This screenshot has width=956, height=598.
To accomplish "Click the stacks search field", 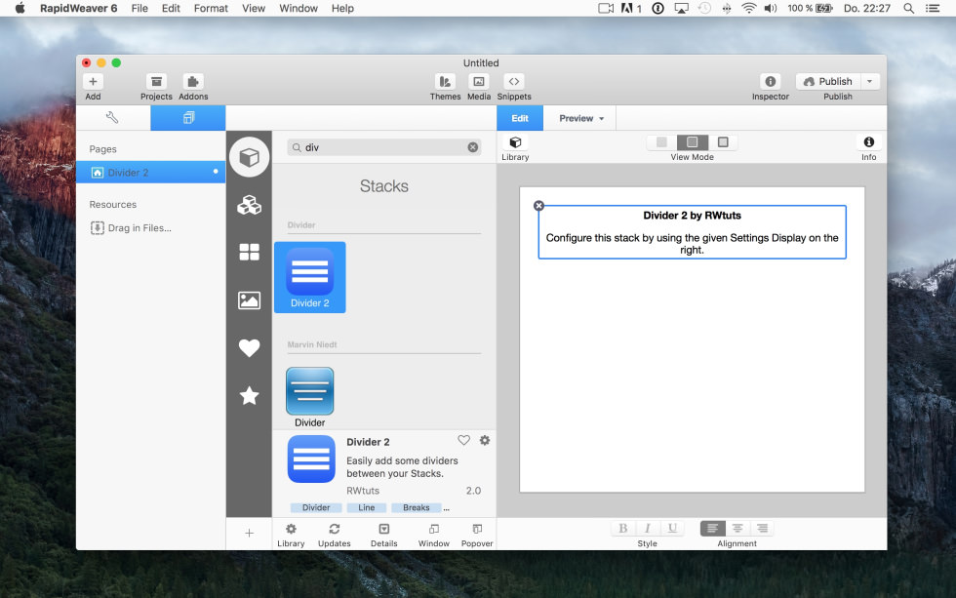I will click(x=384, y=147).
